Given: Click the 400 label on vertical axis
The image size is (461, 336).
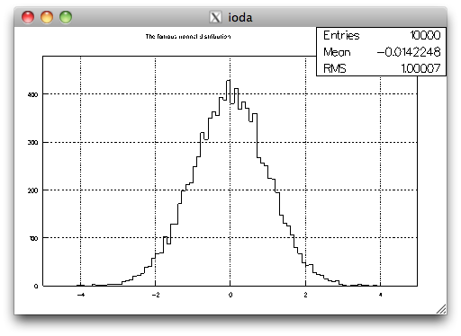Looking at the screenshot, I should [x=32, y=94].
